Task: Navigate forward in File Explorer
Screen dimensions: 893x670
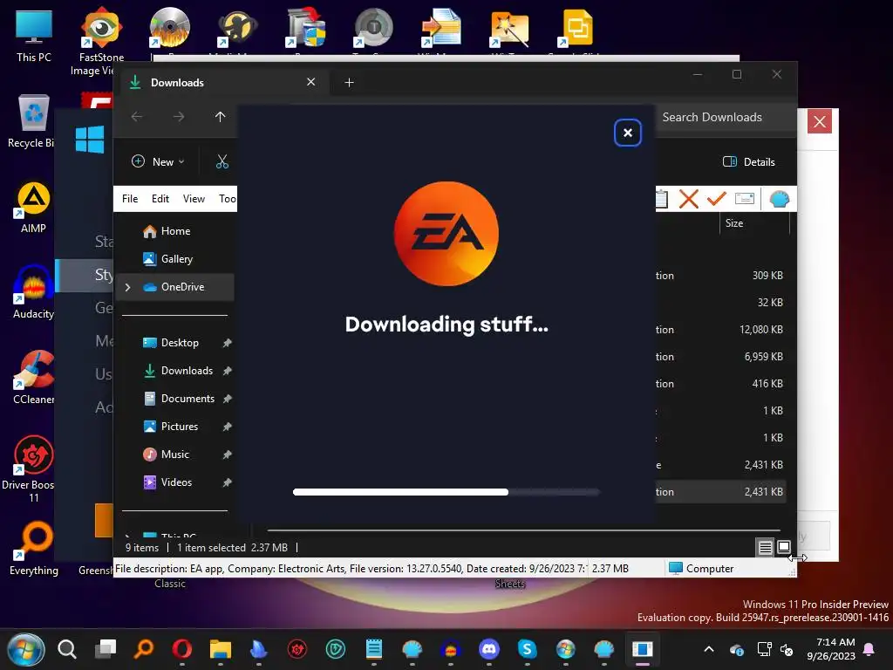Action: 178,117
